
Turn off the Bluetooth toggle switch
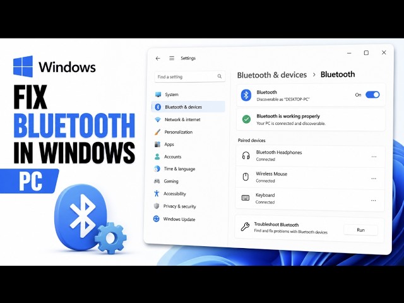click(x=372, y=95)
